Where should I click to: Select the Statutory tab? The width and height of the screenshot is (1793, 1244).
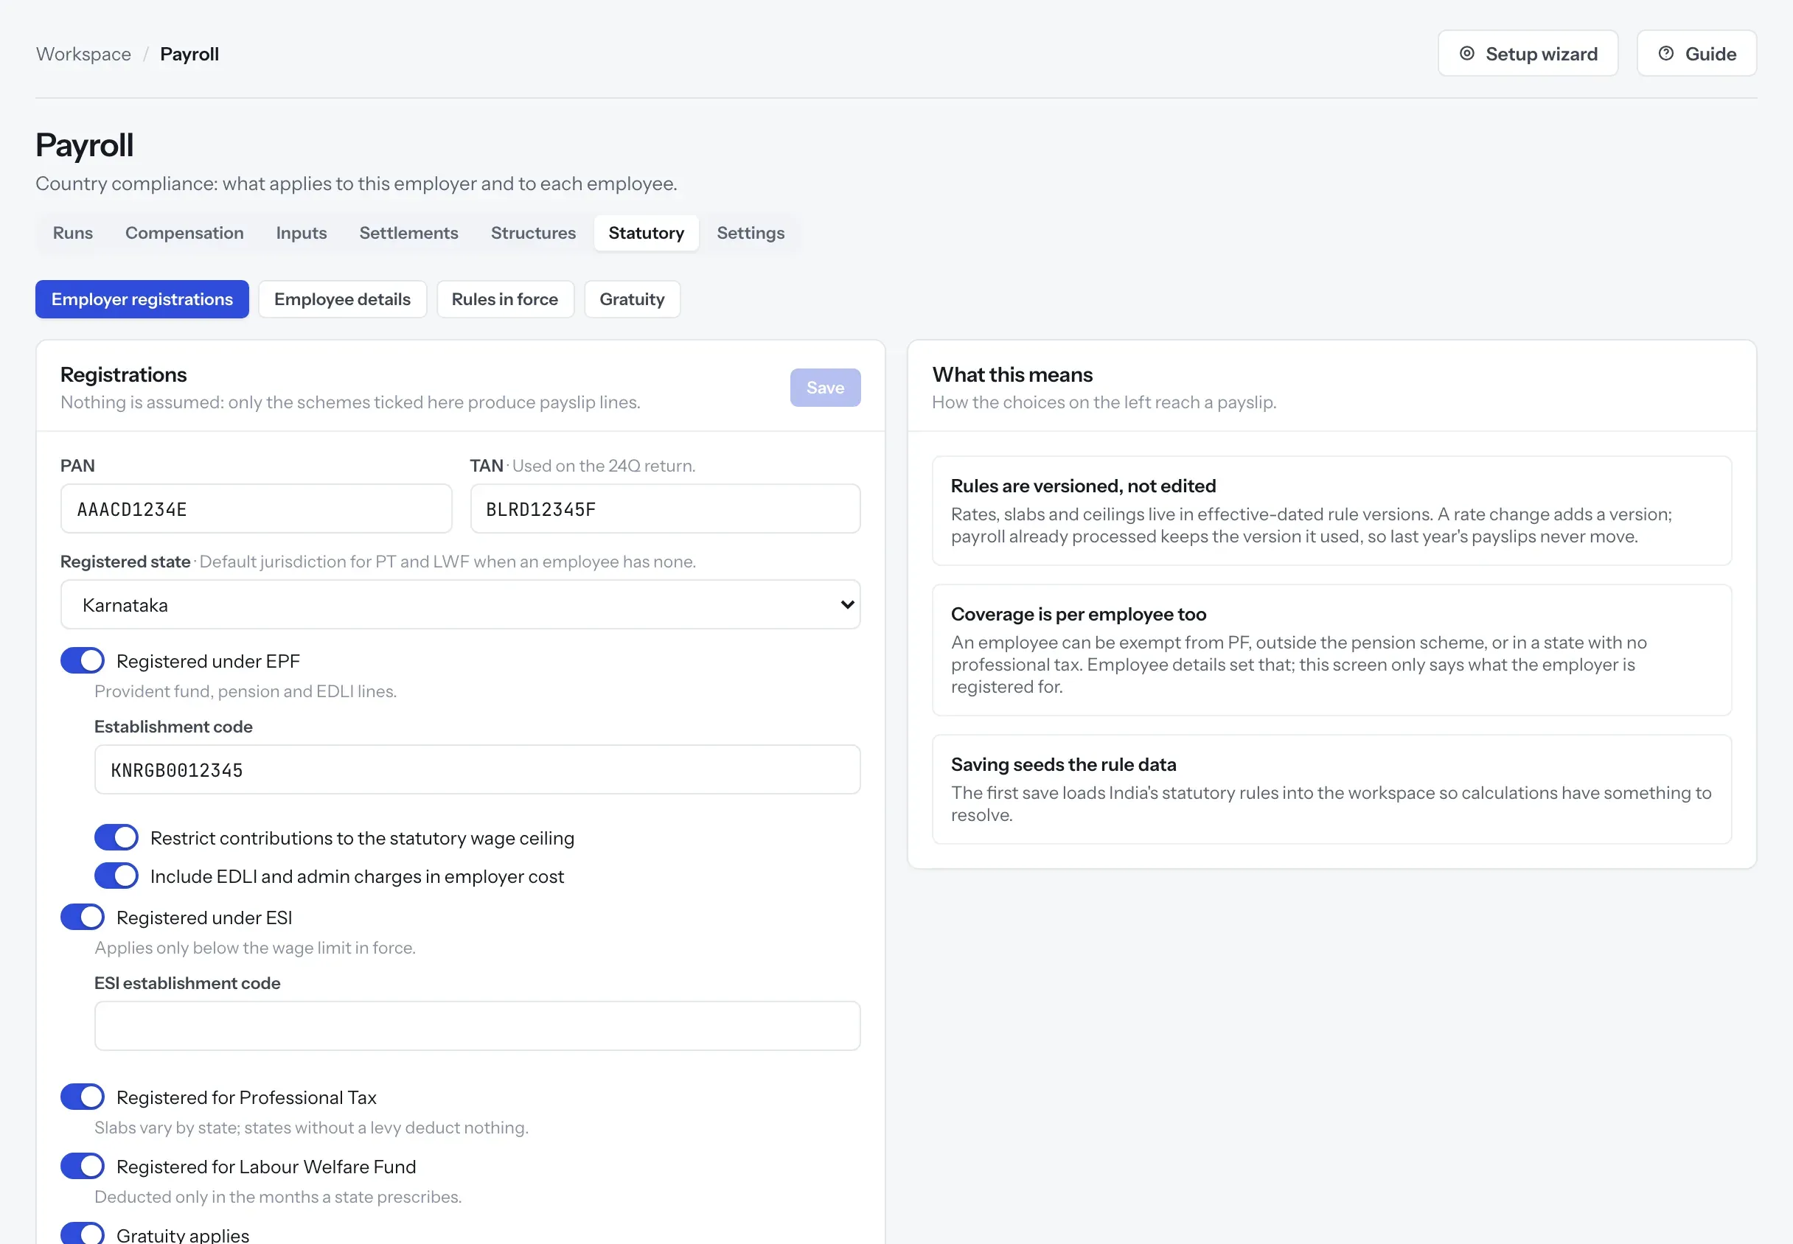tap(647, 233)
